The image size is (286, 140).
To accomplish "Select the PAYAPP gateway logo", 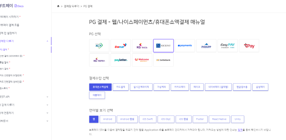I will click(206, 45).
